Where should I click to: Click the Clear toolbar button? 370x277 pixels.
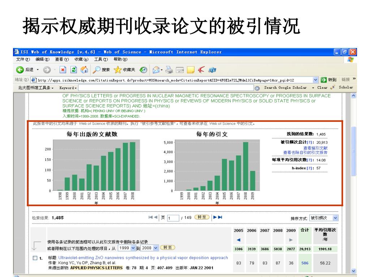[322, 87]
